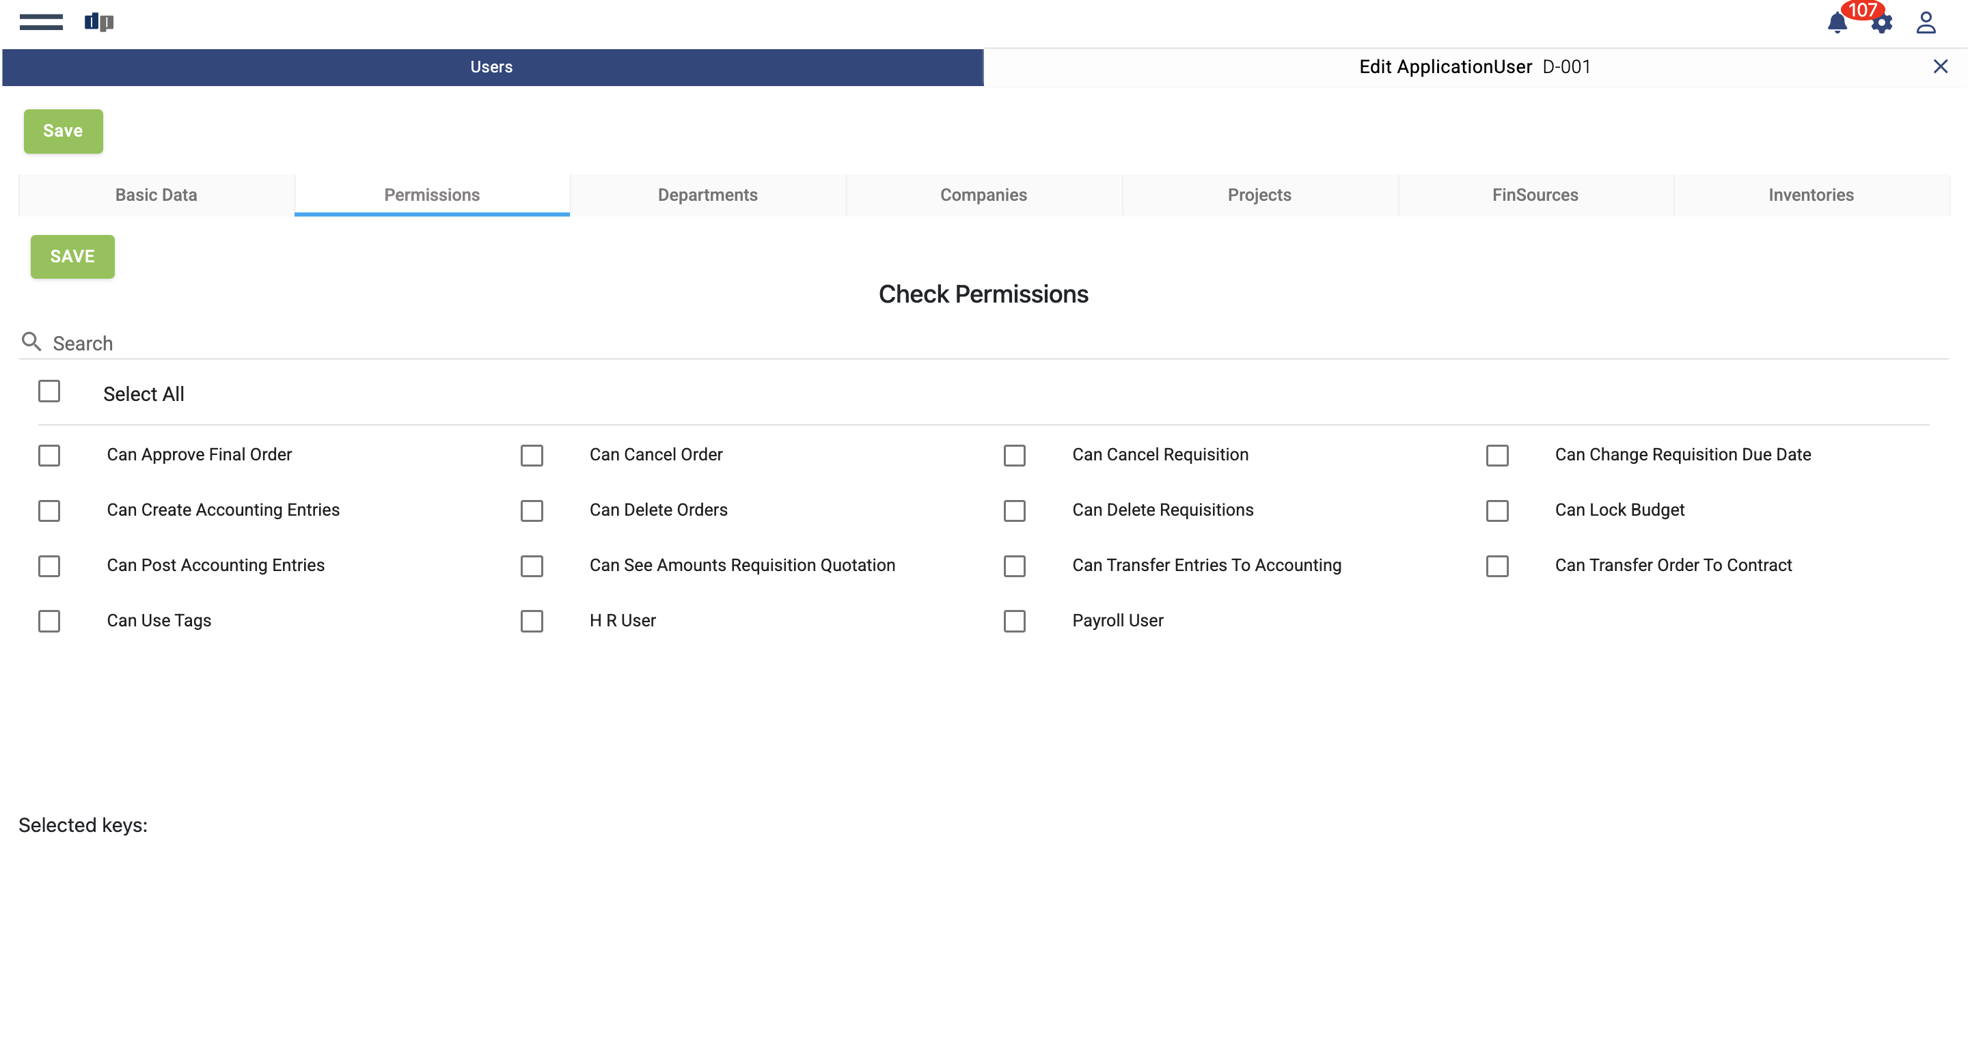Check Can Transfer Entries To Accounting
The height and width of the screenshot is (1041, 1968).
pos(1014,567)
